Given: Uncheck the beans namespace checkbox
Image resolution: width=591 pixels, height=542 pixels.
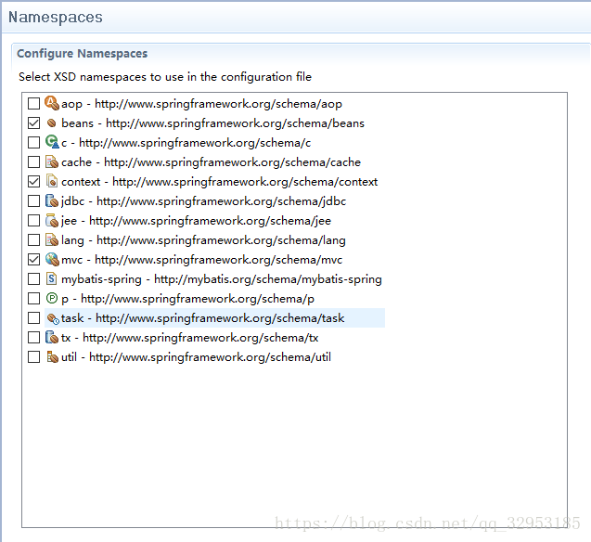Looking at the screenshot, I should [34, 123].
